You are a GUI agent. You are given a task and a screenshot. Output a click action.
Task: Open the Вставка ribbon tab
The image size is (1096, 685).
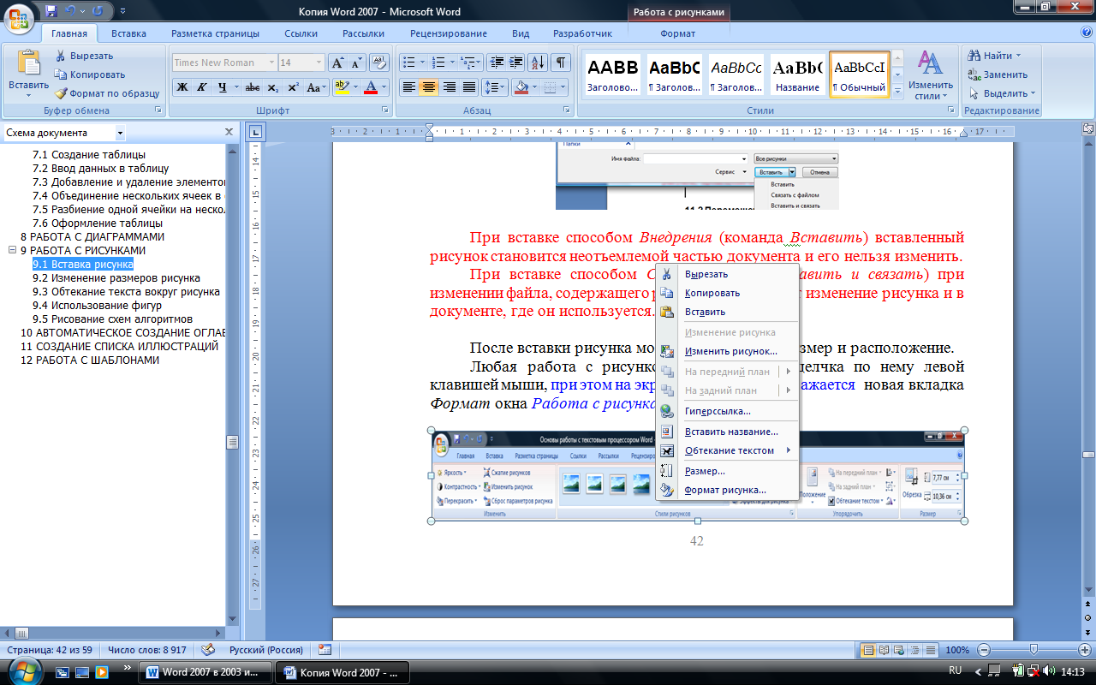point(128,33)
